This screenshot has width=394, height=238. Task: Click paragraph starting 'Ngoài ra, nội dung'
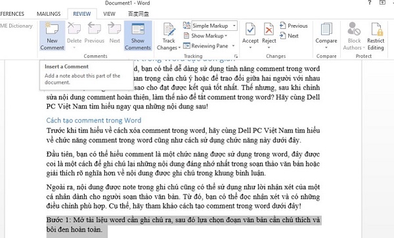pos(183,197)
